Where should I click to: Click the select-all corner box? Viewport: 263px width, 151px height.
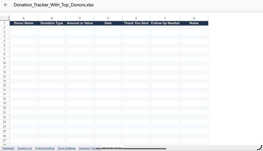tap(5, 18)
